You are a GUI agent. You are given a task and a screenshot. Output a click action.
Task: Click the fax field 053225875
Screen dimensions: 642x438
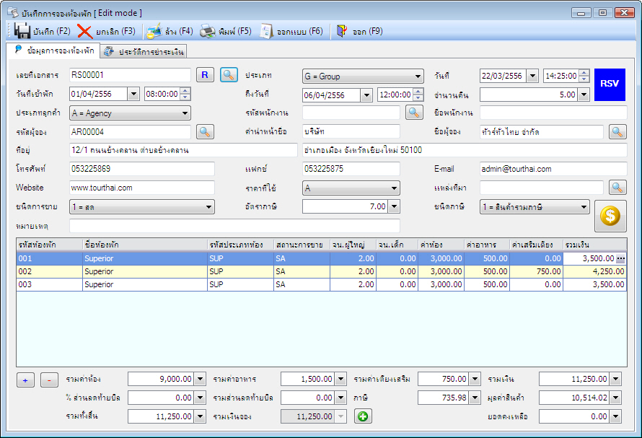pos(351,169)
